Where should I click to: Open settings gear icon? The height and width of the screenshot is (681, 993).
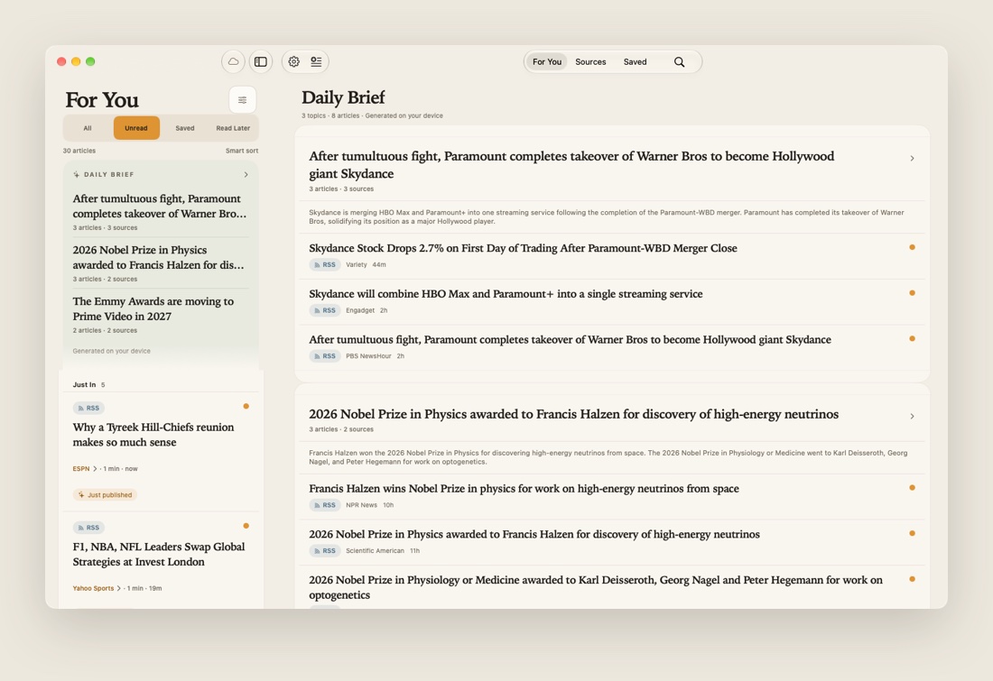coord(294,61)
